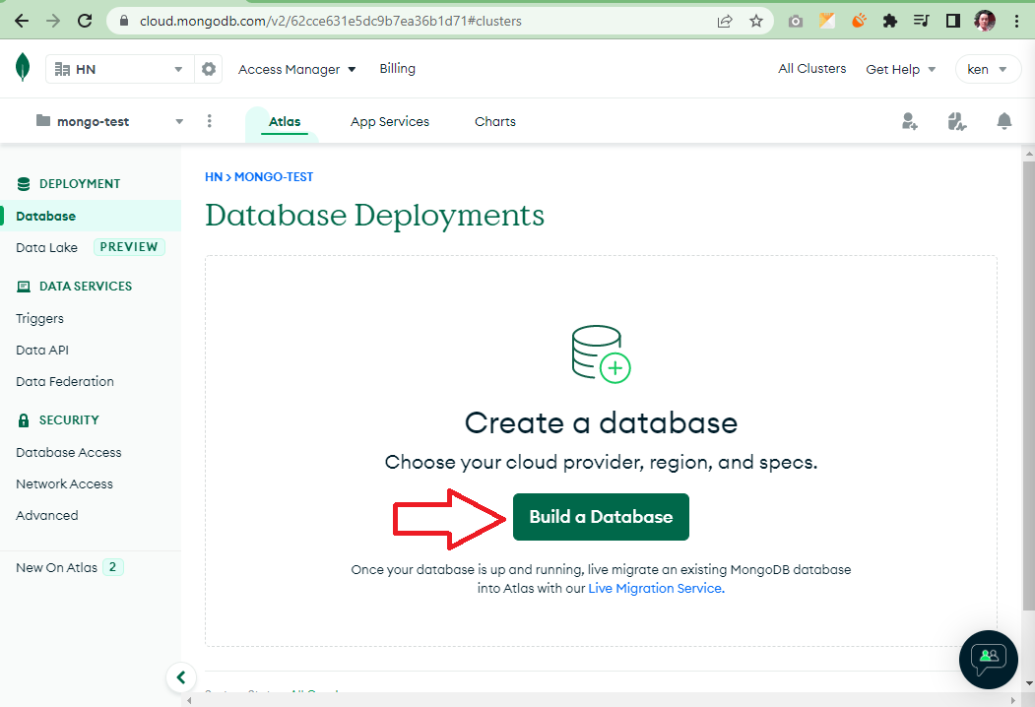Collapse the left sidebar
Image resolution: width=1035 pixels, height=707 pixels.
(181, 677)
